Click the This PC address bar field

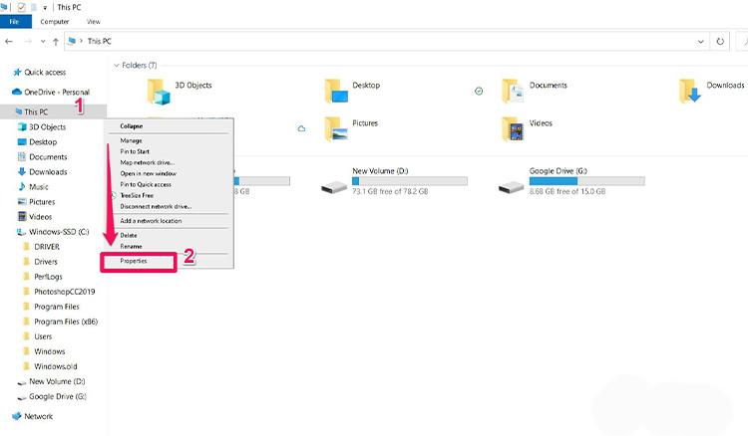pos(379,42)
